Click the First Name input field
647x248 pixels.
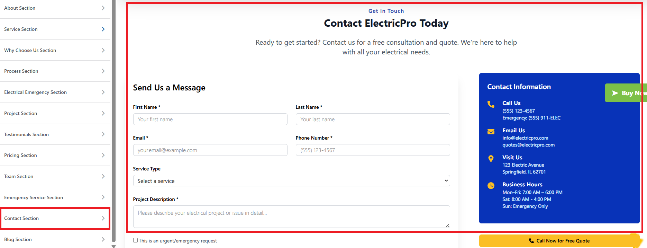[x=210, y=119]
